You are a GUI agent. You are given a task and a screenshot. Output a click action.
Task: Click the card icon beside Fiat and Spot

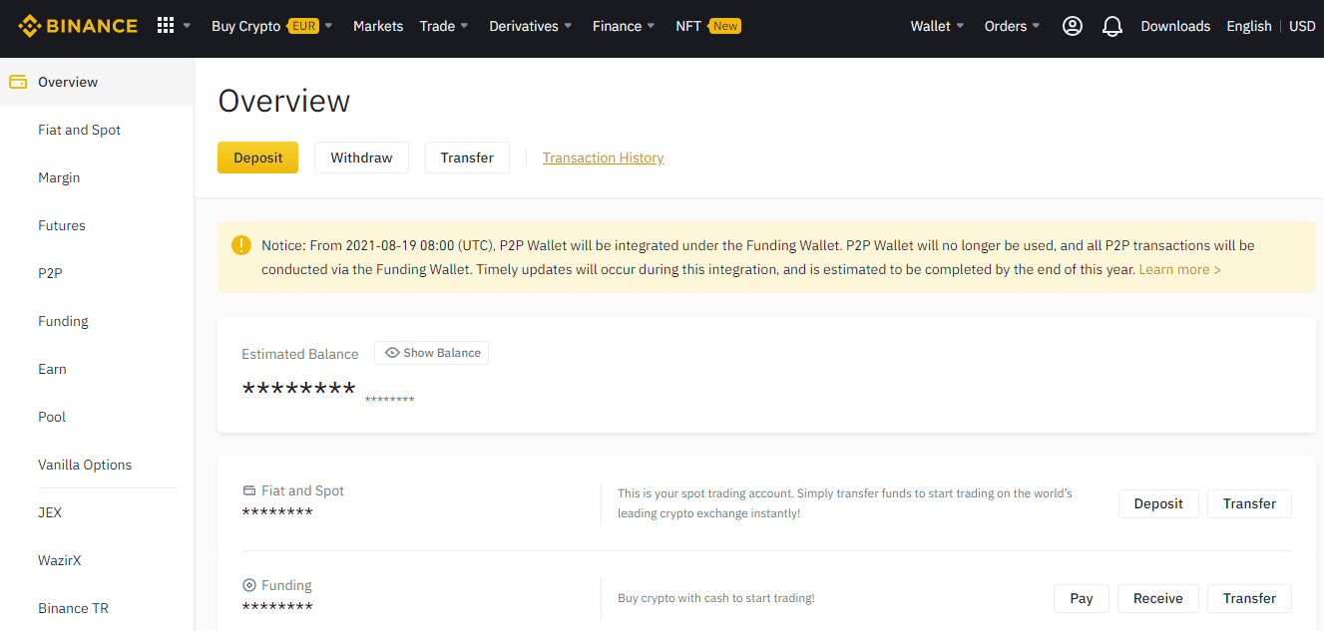click(249, 490)
